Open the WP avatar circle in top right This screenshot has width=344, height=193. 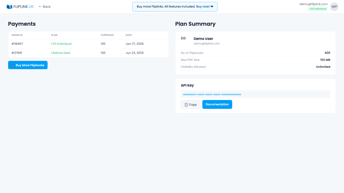pyautogui.click(x=334, y=6)
